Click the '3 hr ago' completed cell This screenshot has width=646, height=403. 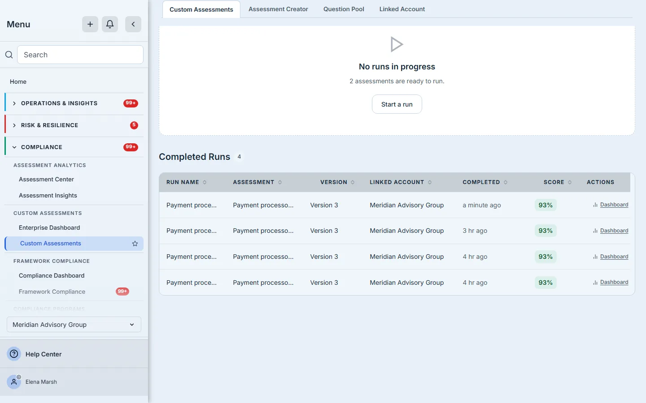[475, 231]
